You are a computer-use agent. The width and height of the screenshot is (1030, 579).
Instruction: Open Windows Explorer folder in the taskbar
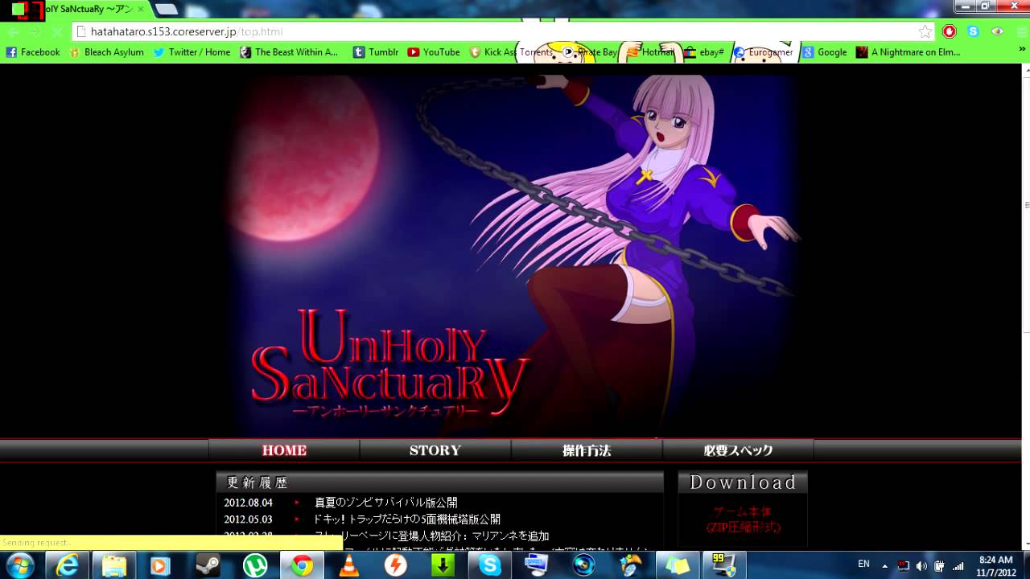113,565
